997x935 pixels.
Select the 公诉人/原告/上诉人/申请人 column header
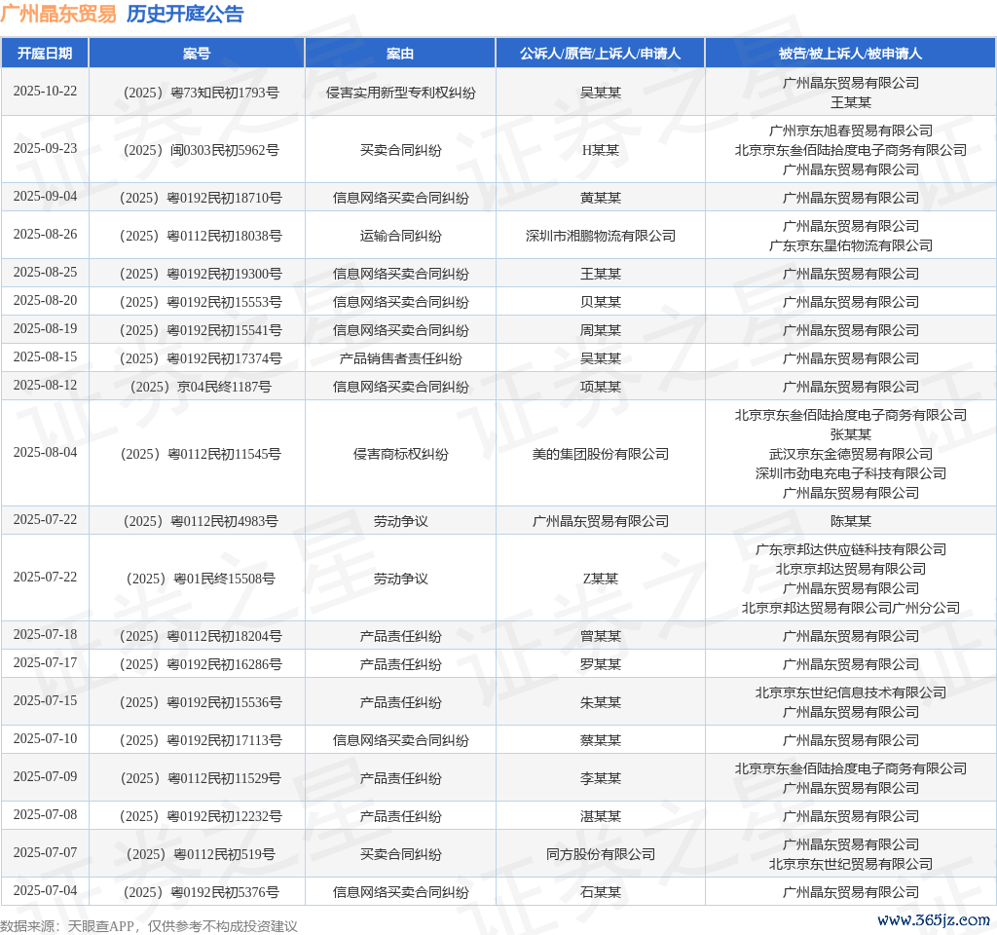click(600, 54)
